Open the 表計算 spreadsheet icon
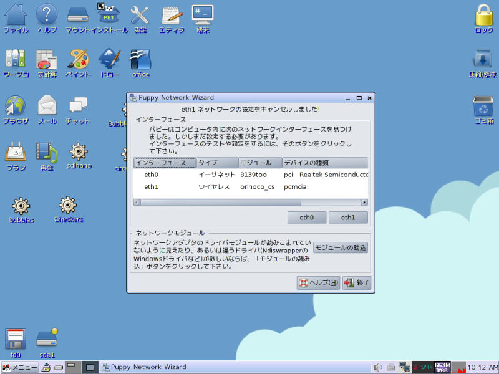Screen dimensions: 499x374 point(46,59)
